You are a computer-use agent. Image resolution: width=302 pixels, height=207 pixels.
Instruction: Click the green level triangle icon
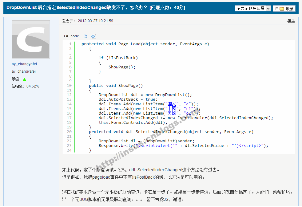[x=25, y=79]
